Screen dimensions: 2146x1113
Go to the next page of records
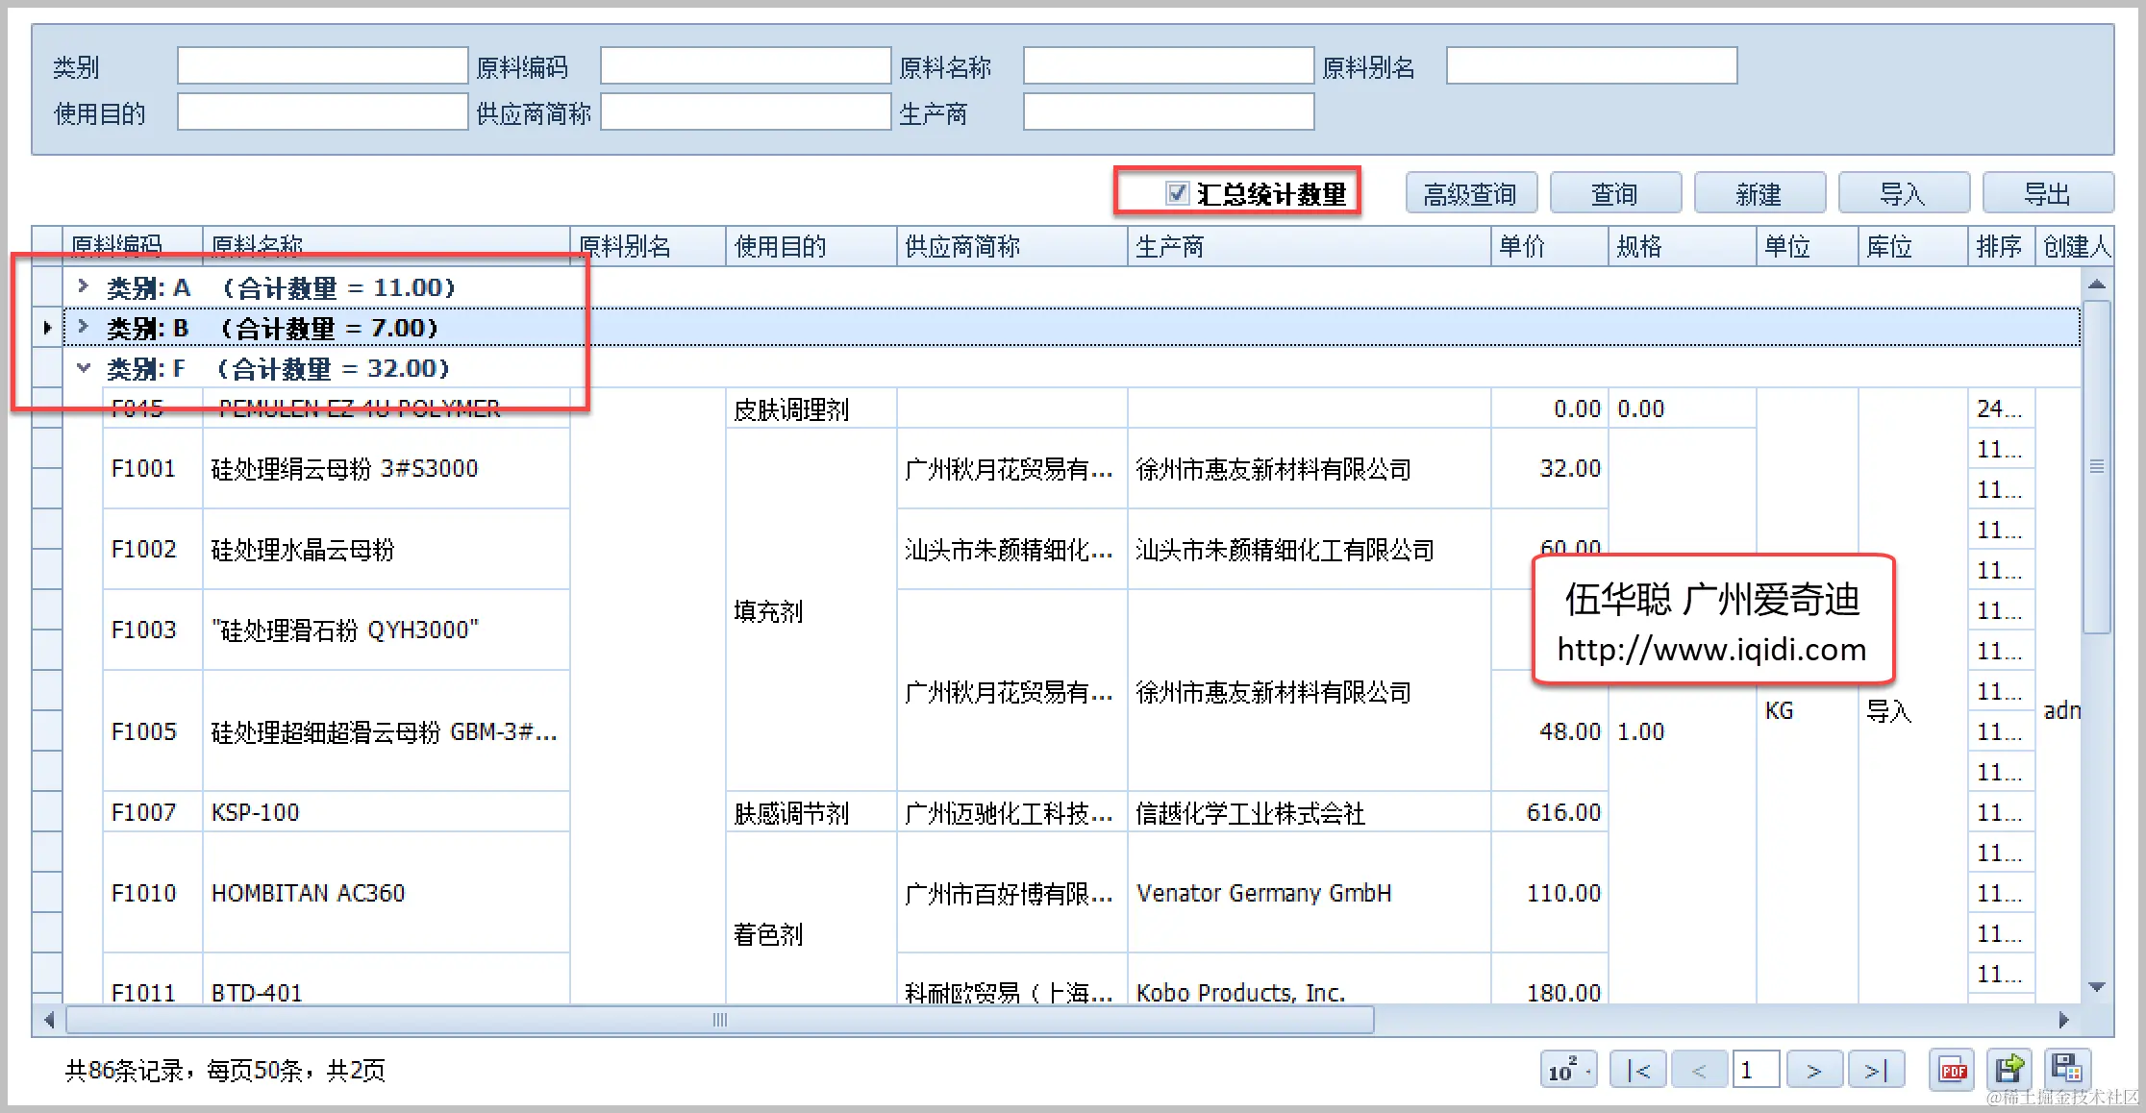(1813, 1070)
